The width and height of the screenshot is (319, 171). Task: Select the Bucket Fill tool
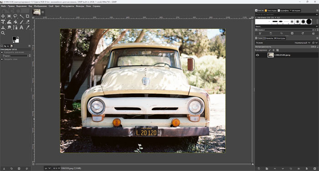pyautogui.click(x=15, y=22)
